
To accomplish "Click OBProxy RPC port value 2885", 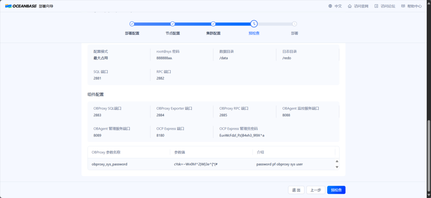I will pos(223,115).
